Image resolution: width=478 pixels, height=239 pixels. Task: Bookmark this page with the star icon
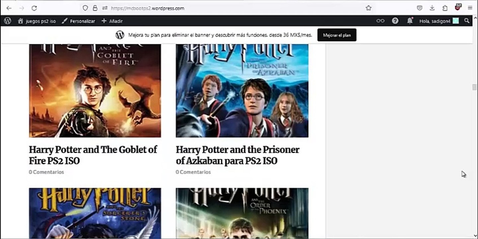coord(368,8)
